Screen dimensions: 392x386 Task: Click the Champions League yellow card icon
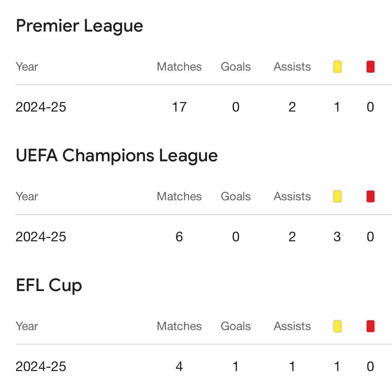337,196
